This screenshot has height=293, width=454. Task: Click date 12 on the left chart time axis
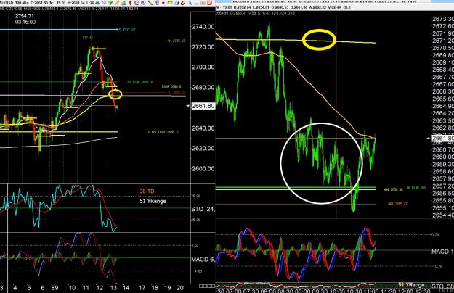coord(100,288)
